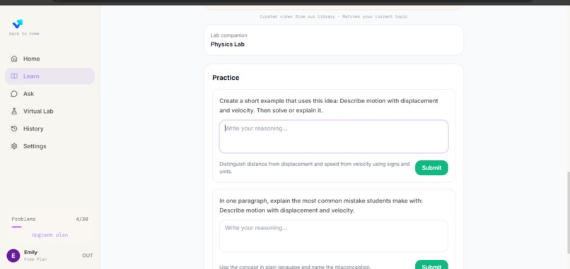Click the 'Problems' label text
The image size is (570, 269).
23,220
